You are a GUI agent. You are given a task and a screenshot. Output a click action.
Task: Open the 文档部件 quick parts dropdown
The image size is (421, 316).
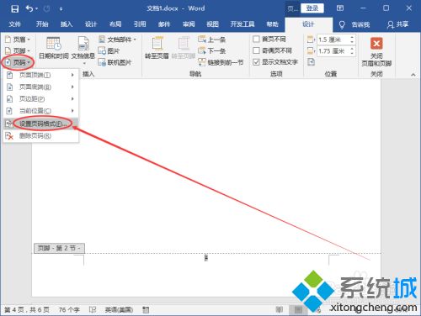117,39
